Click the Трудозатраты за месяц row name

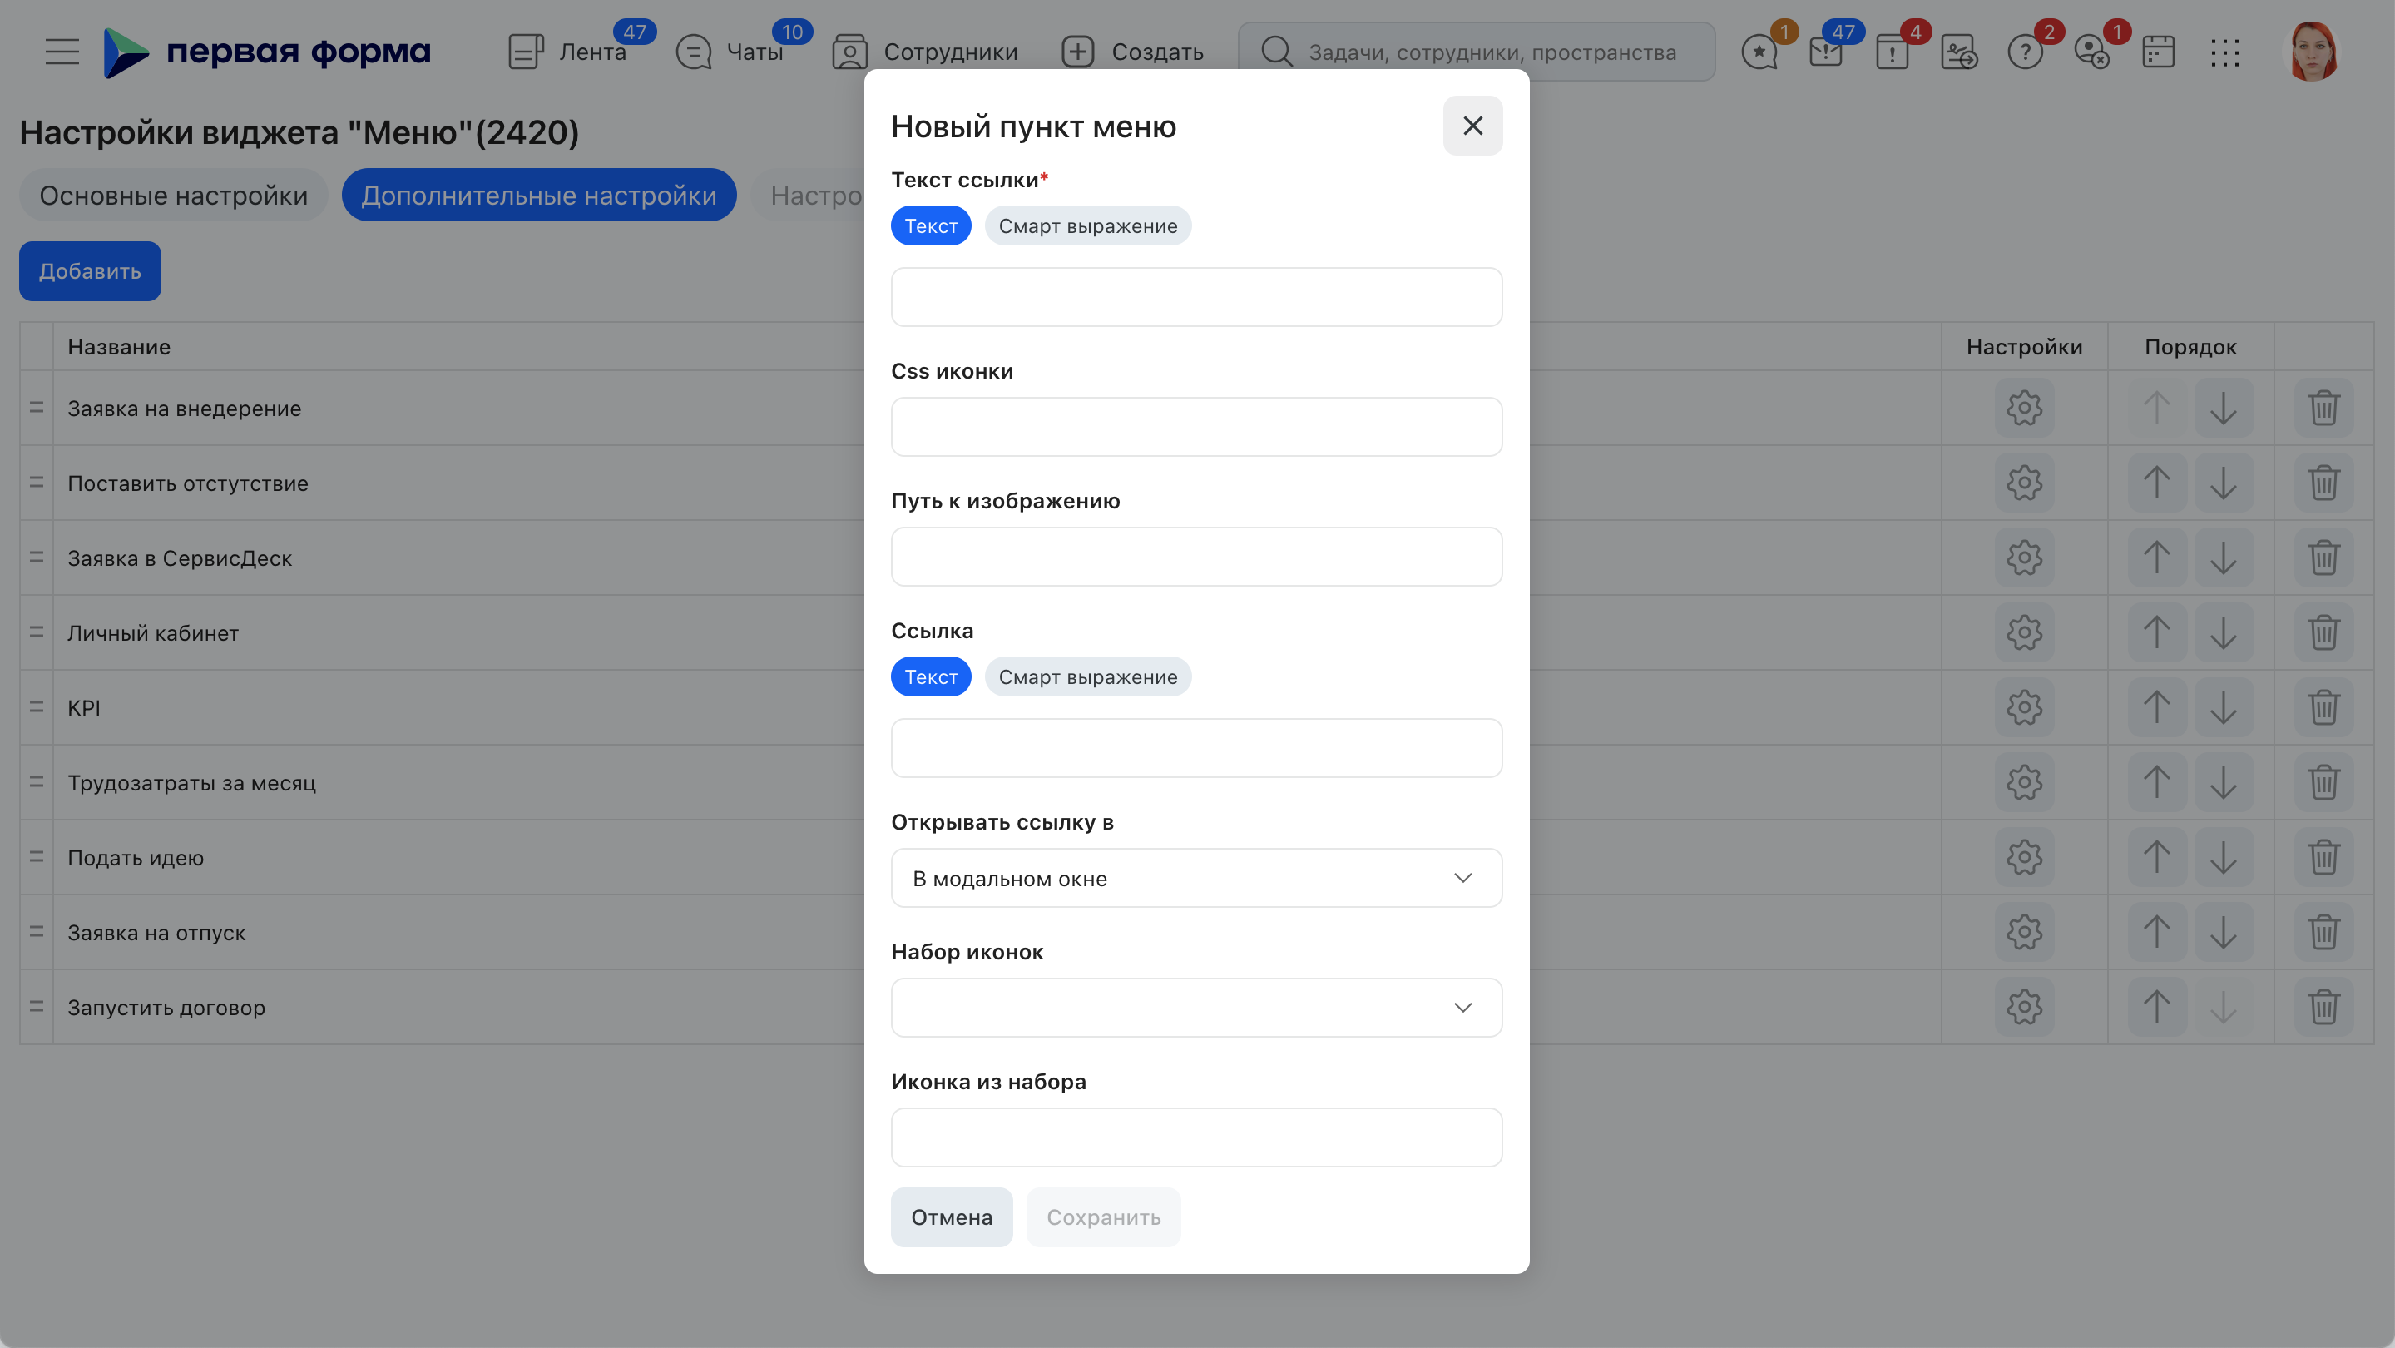[191, 783]
